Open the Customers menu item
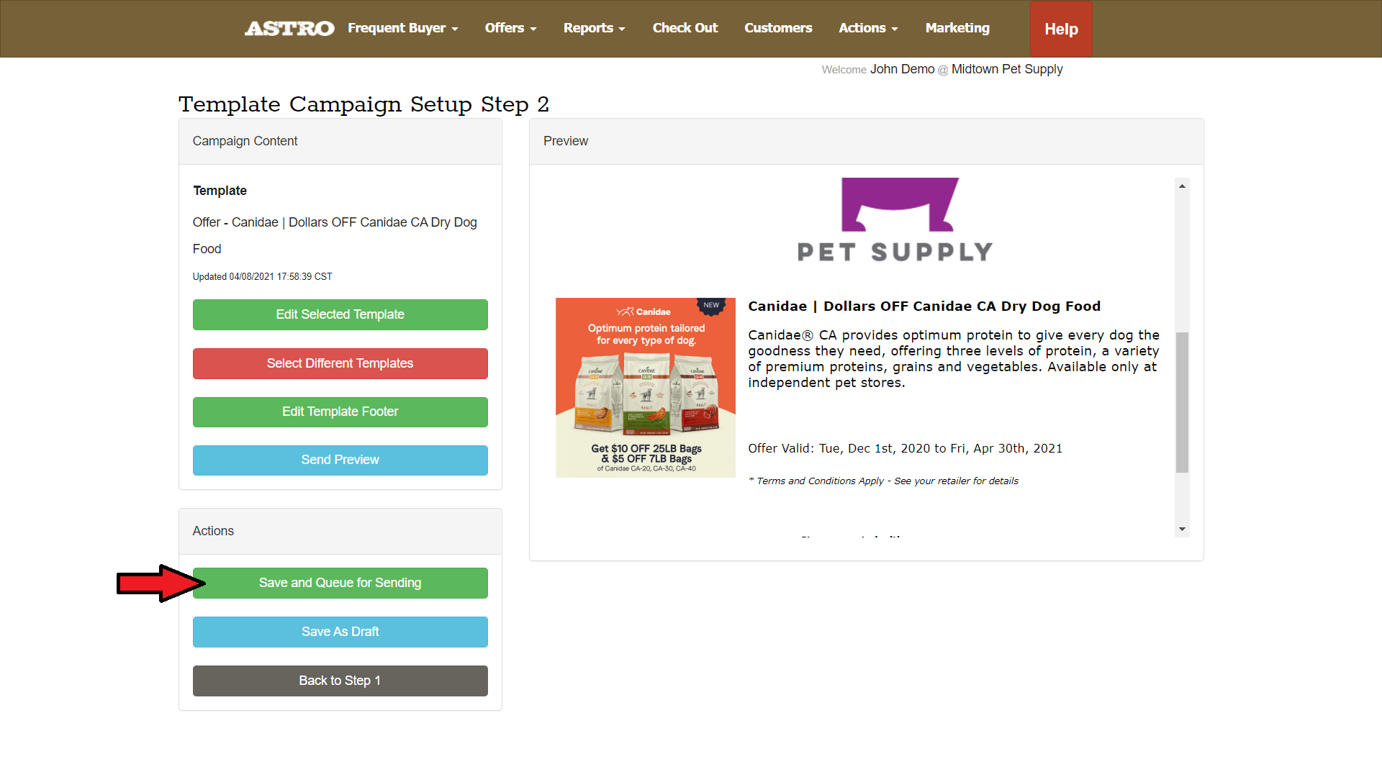Image resolution: width=1382 pixels, height=777 pixels. [x=778, y=28]
